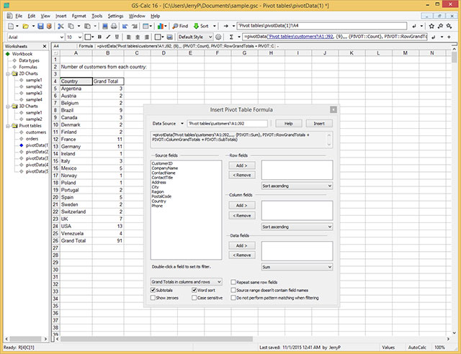Select pivotData(1) sheet in tree
461x354 pixels.
point(36,145)
